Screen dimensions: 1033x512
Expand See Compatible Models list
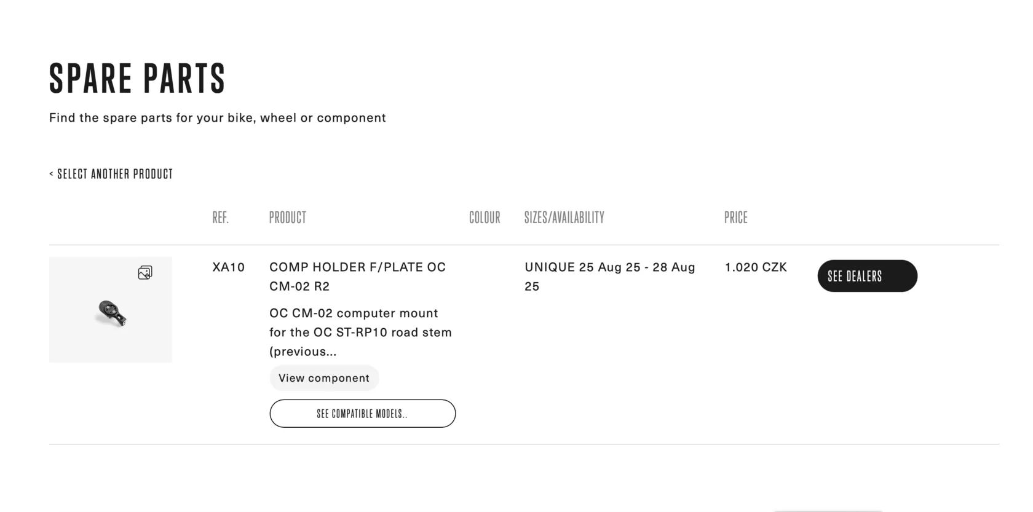[363, 414]
